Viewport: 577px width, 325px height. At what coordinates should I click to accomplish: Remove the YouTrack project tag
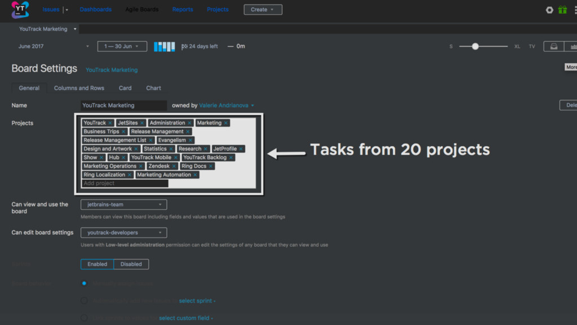tap(110, 122)
